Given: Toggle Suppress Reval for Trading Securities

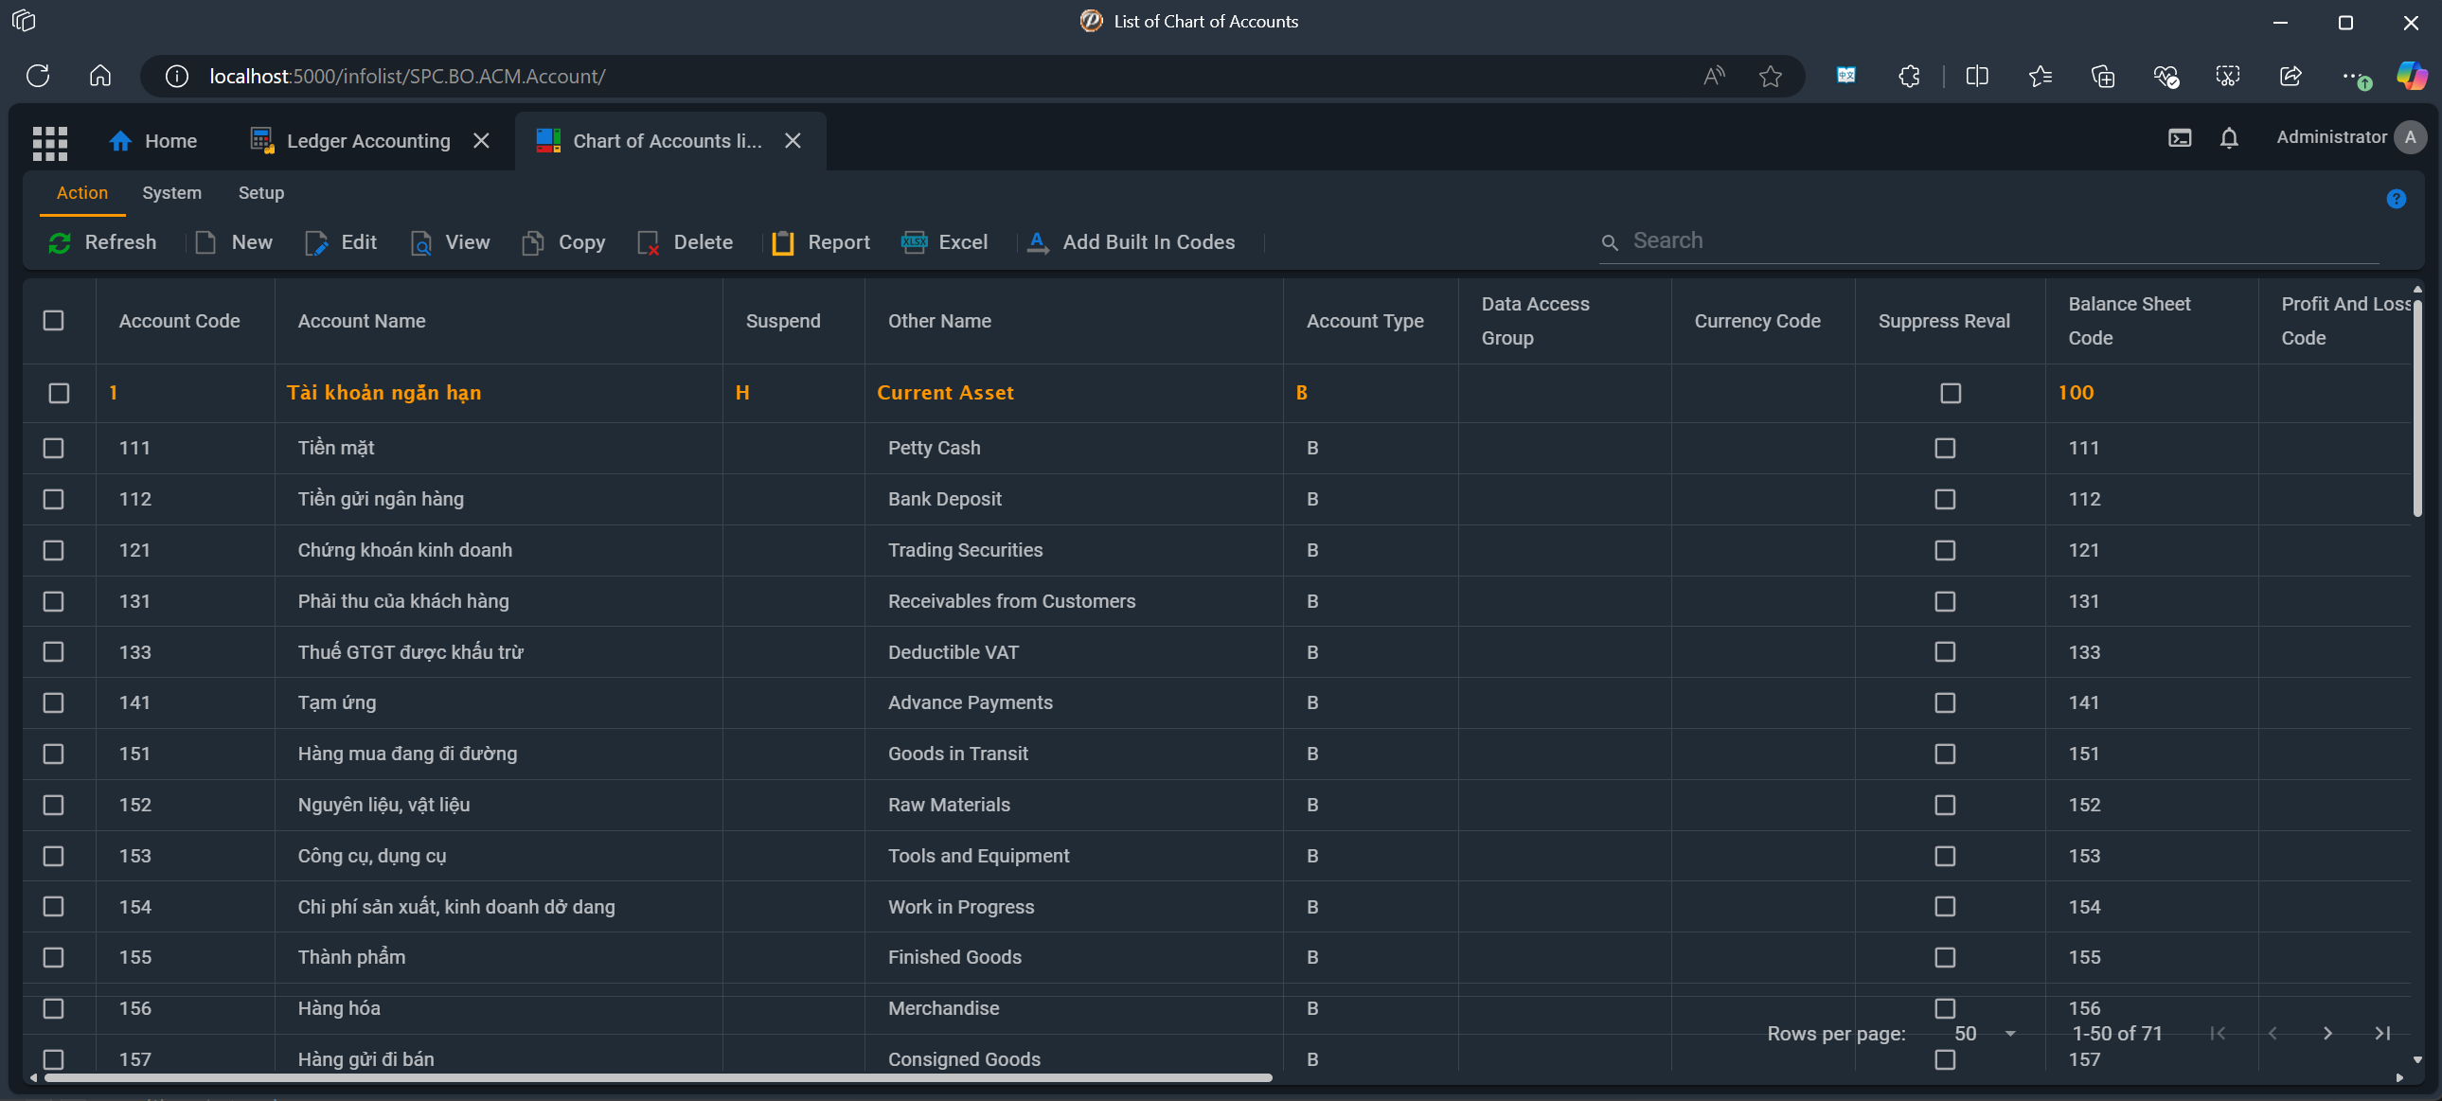Looking at the screenshot, I should tap(1945, 551).
